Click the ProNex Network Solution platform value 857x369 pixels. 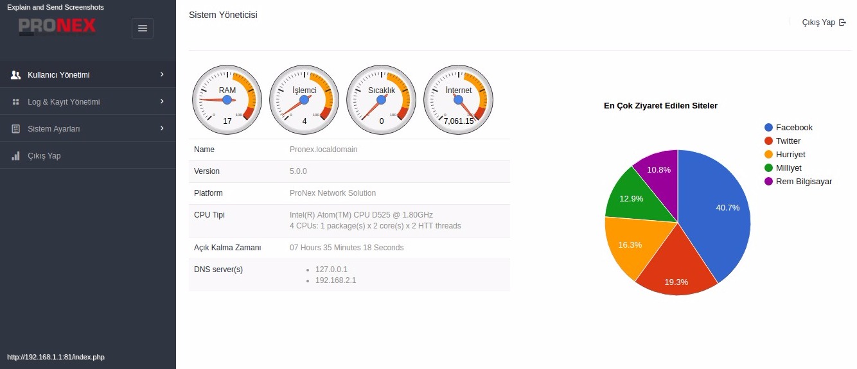pyautogui.click(x=333, y=193)
